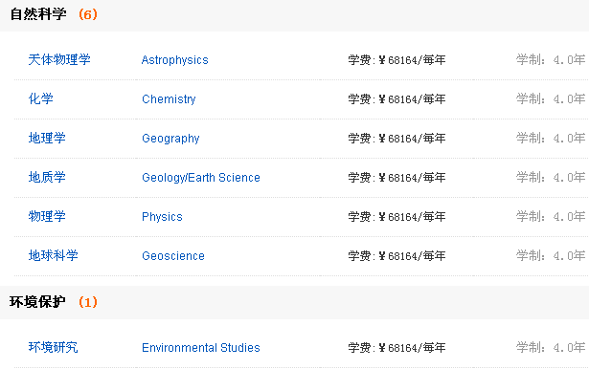Open the 地理学 major link

pyautogui.click(x=47, y=138)
